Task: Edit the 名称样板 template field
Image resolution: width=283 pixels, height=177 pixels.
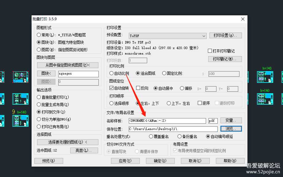Action: point(169,121)
